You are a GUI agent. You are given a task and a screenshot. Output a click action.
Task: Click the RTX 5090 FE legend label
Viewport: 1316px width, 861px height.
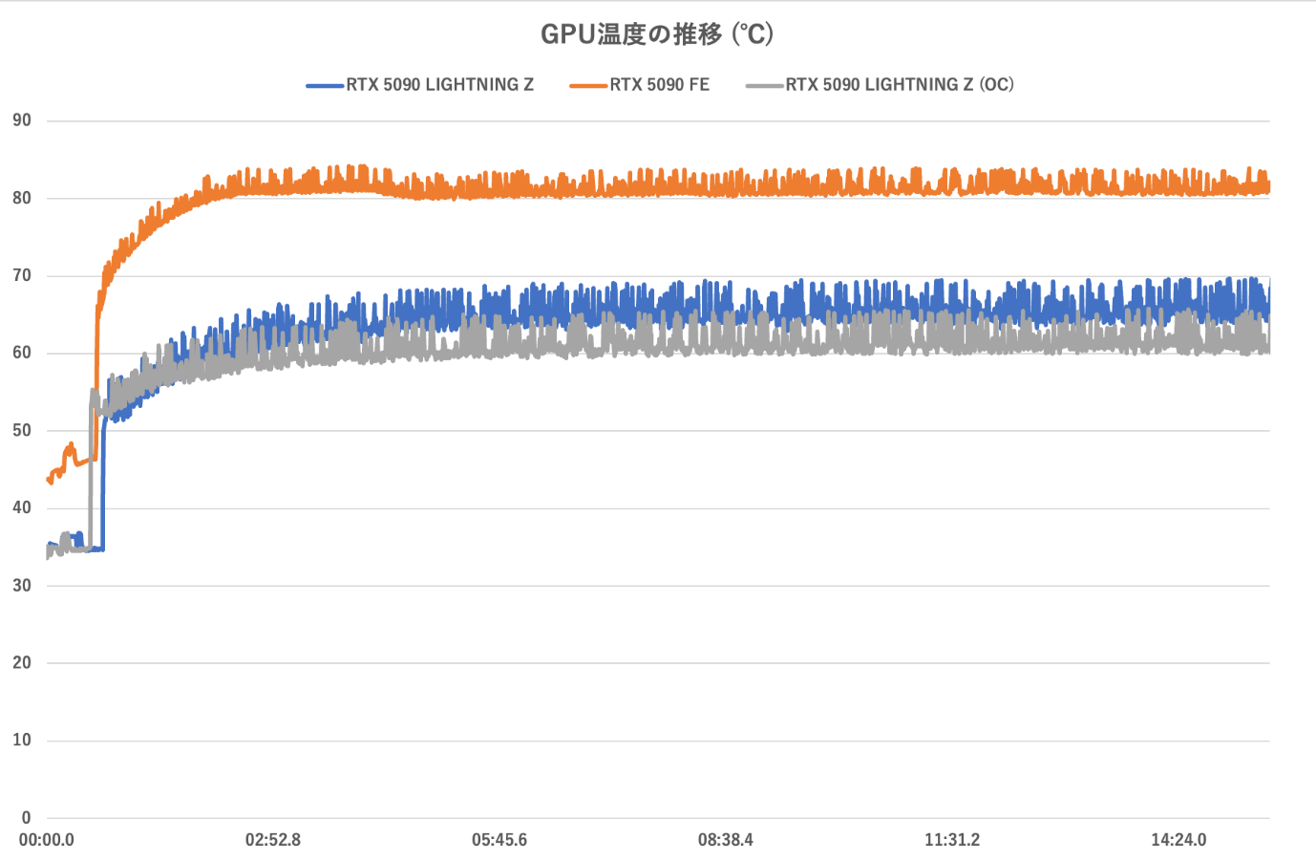[x=656, y=84]
